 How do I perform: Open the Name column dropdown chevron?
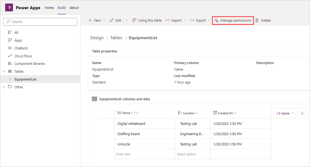[137, 113]
